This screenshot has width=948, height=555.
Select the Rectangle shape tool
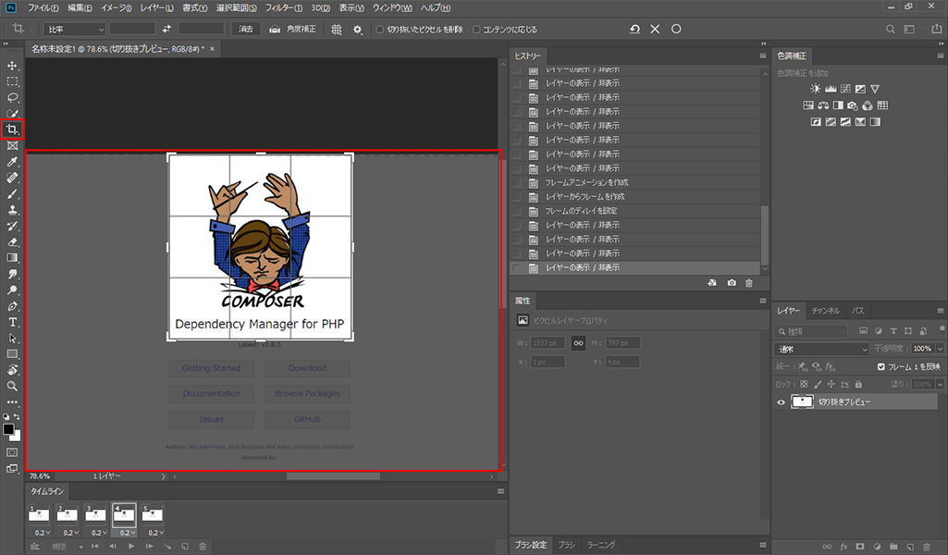click(x=12, y=354)
